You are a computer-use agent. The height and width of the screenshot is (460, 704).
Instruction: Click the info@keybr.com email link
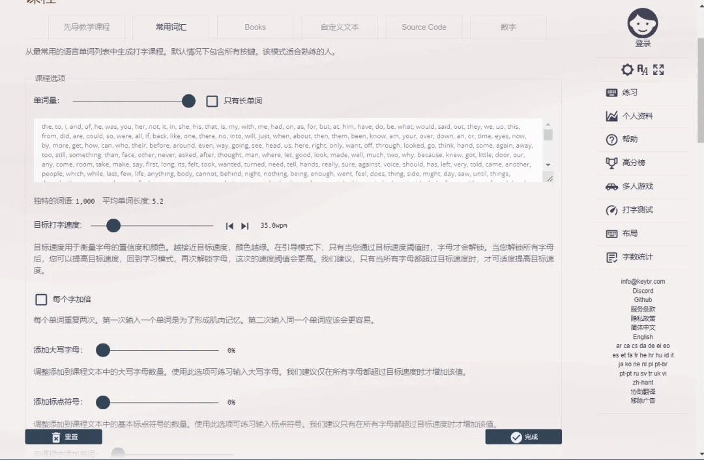(643, 282)
